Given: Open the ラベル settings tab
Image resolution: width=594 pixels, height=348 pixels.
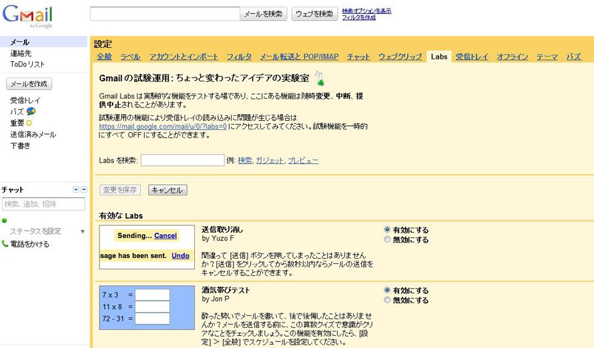Looking at the screenshot, I should [x=130, y=57].
